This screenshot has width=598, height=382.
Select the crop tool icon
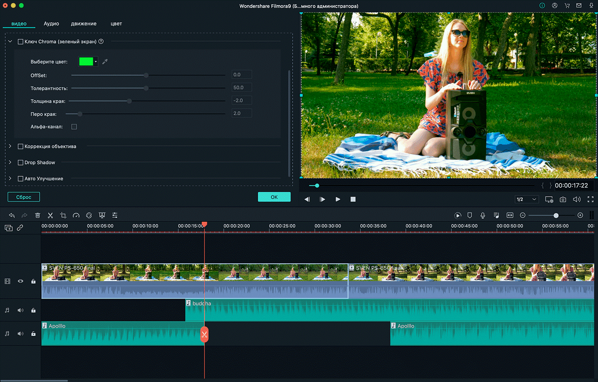pyautogui.click(x=63, y=215)
